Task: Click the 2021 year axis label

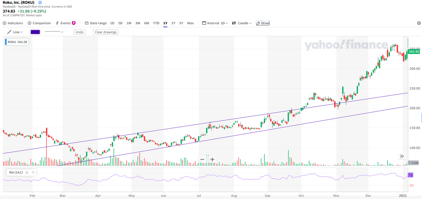Action: pos(403,195)
